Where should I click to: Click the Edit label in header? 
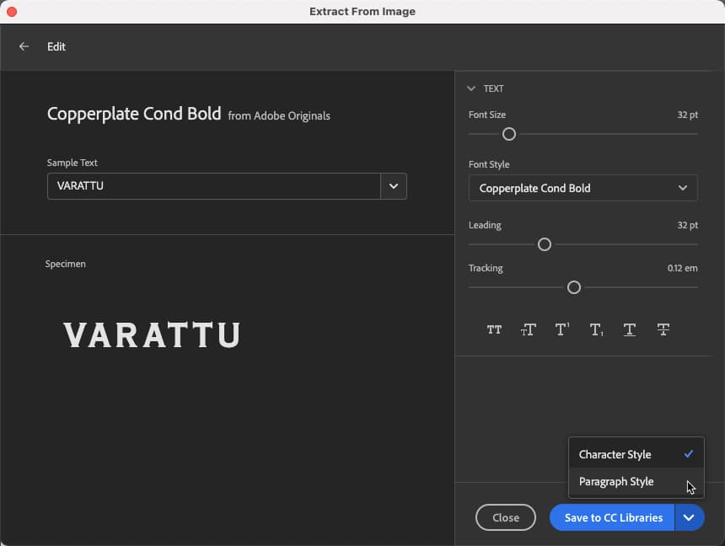[56, 46]
